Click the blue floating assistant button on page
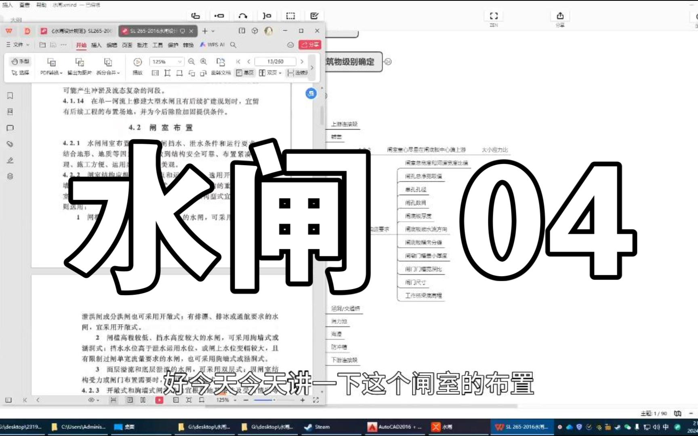Viewport: 698px width, 436px height. (311, 94)
